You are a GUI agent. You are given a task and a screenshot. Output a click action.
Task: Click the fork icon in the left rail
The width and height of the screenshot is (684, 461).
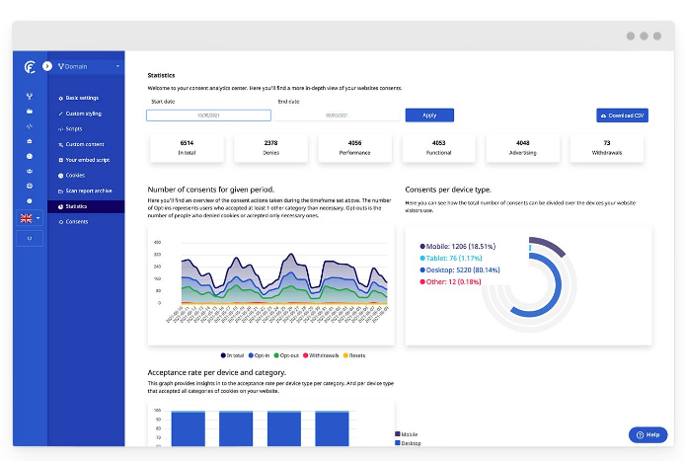(30, 97)
